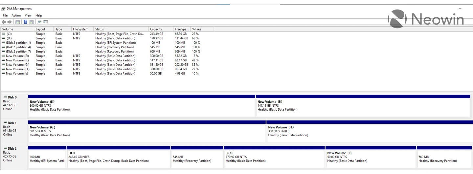Toggle the Show/Hide Console Tree icon
The image size is (473, 174).
click(18, 22)
